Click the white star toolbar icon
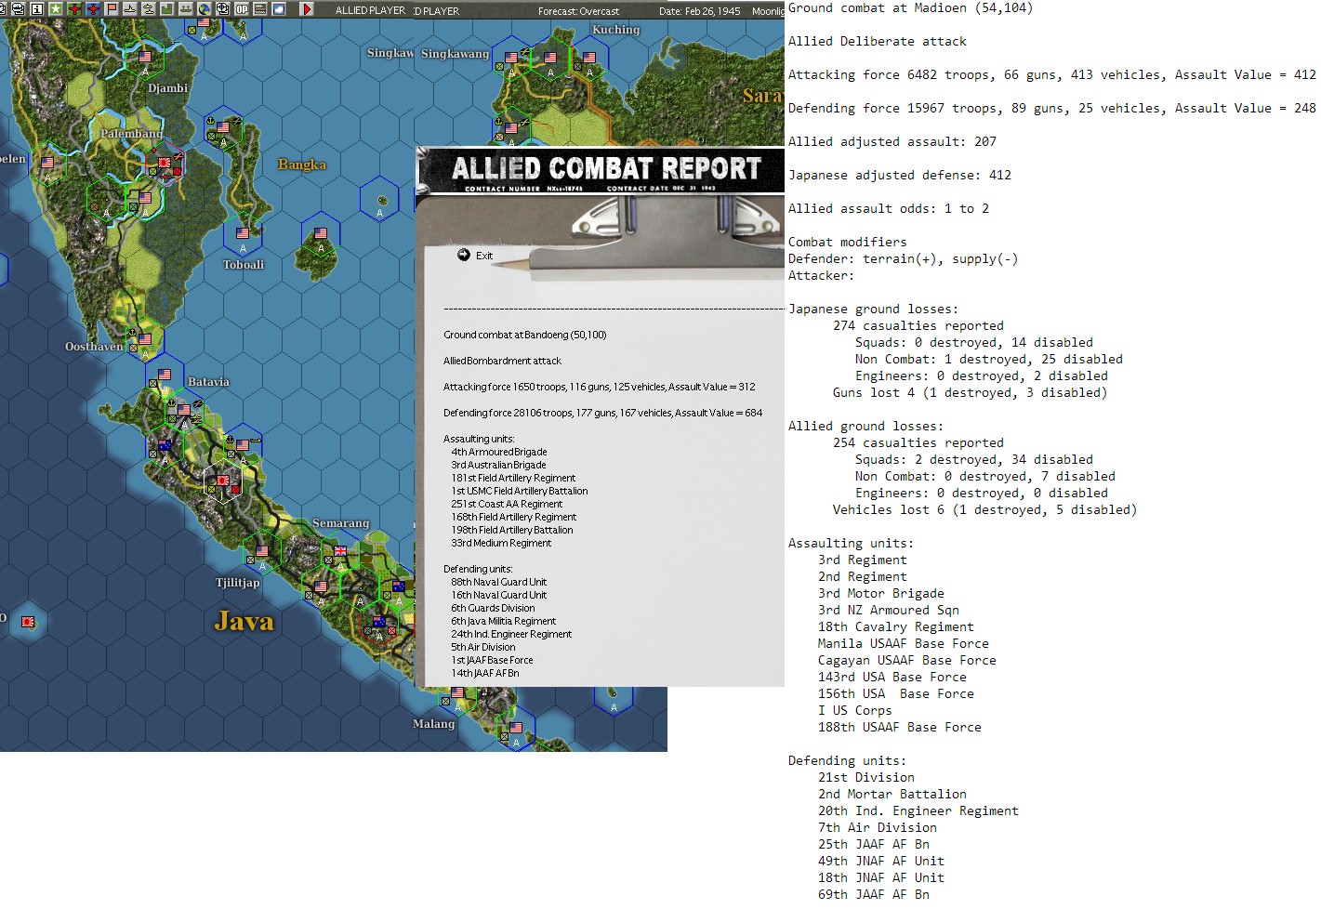1321x909 pixels. click(56, 9)
